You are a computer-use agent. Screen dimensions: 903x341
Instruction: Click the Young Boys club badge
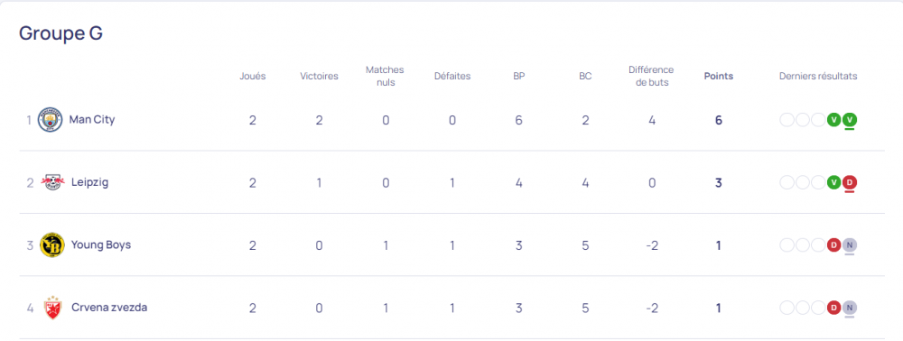(x=52, y=245)
